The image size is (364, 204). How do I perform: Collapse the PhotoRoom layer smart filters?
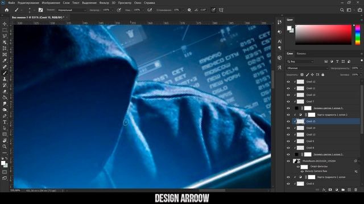[359, 161]
